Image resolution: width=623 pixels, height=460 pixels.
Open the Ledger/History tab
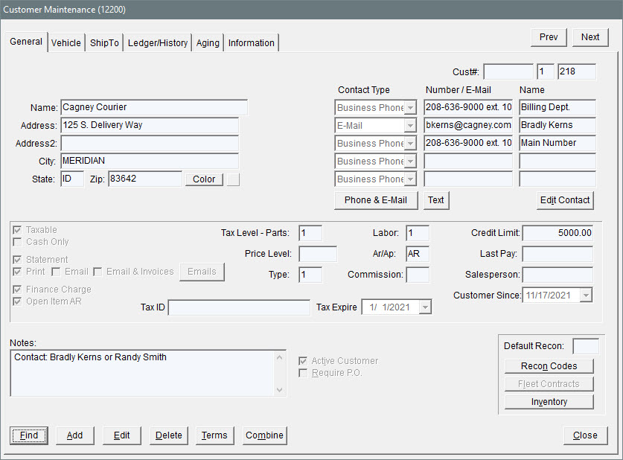158,43
